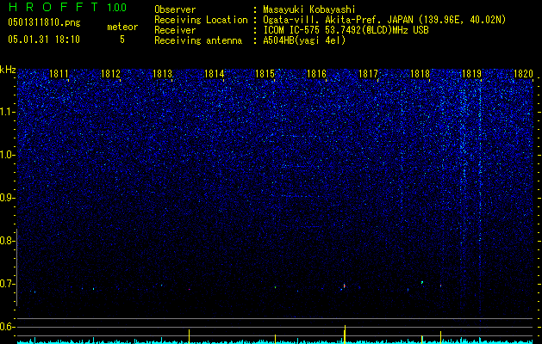Click the Receiving antenna field label
The image size is (542, 344).
198,40
